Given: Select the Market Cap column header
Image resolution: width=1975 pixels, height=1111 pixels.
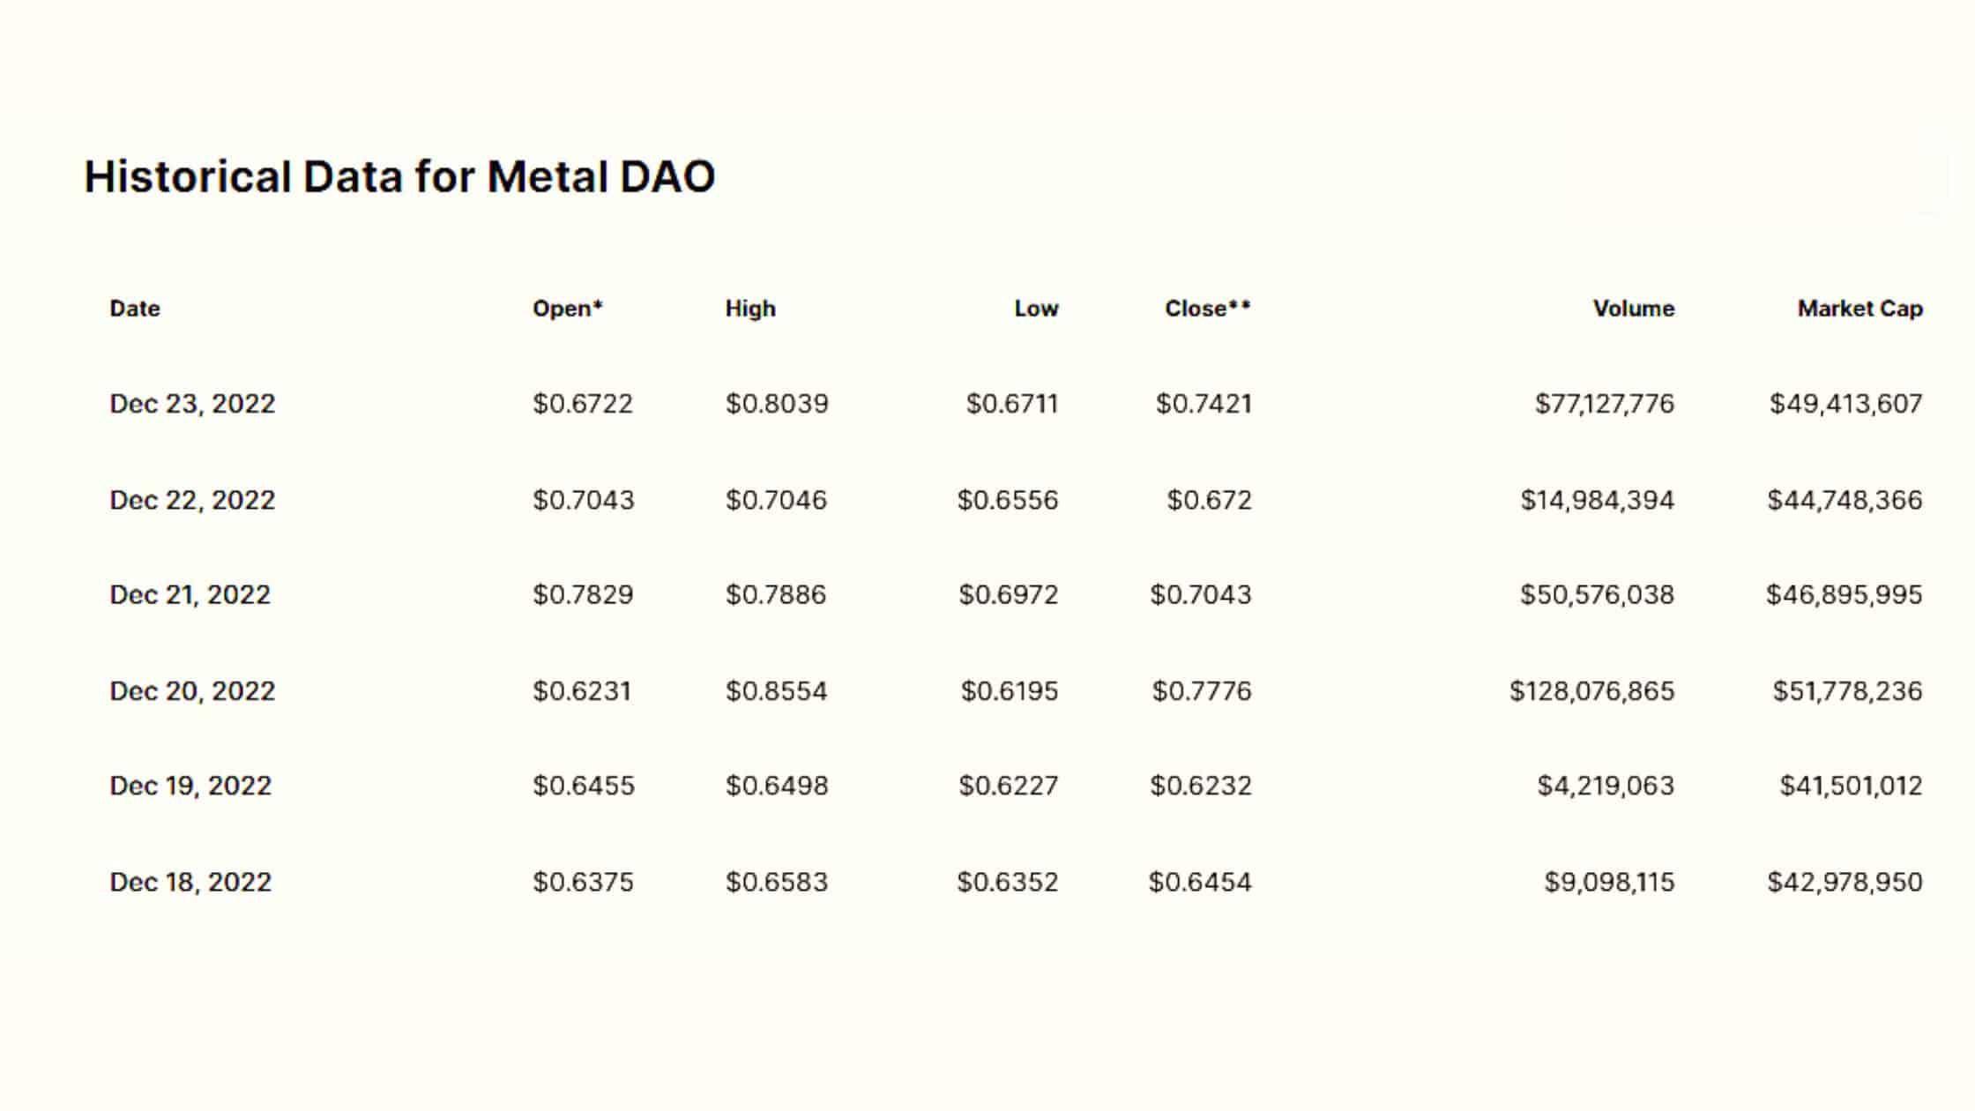Looking at the screenshot, I should click(x=1860, y=309).
